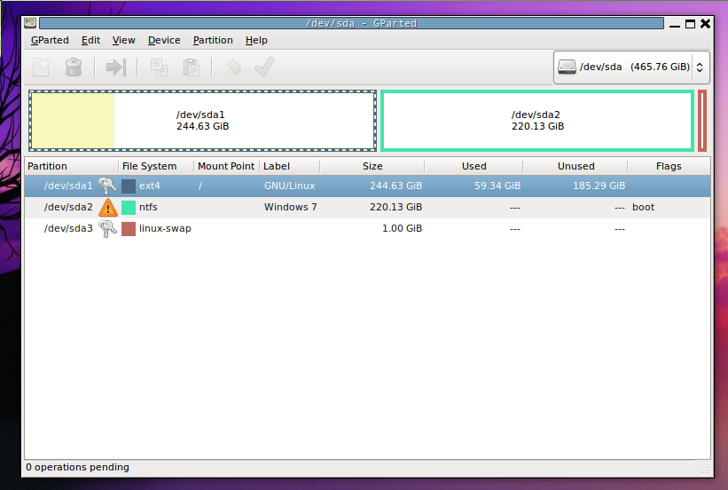Click the Windows 7 label cell

coord(291,208)
